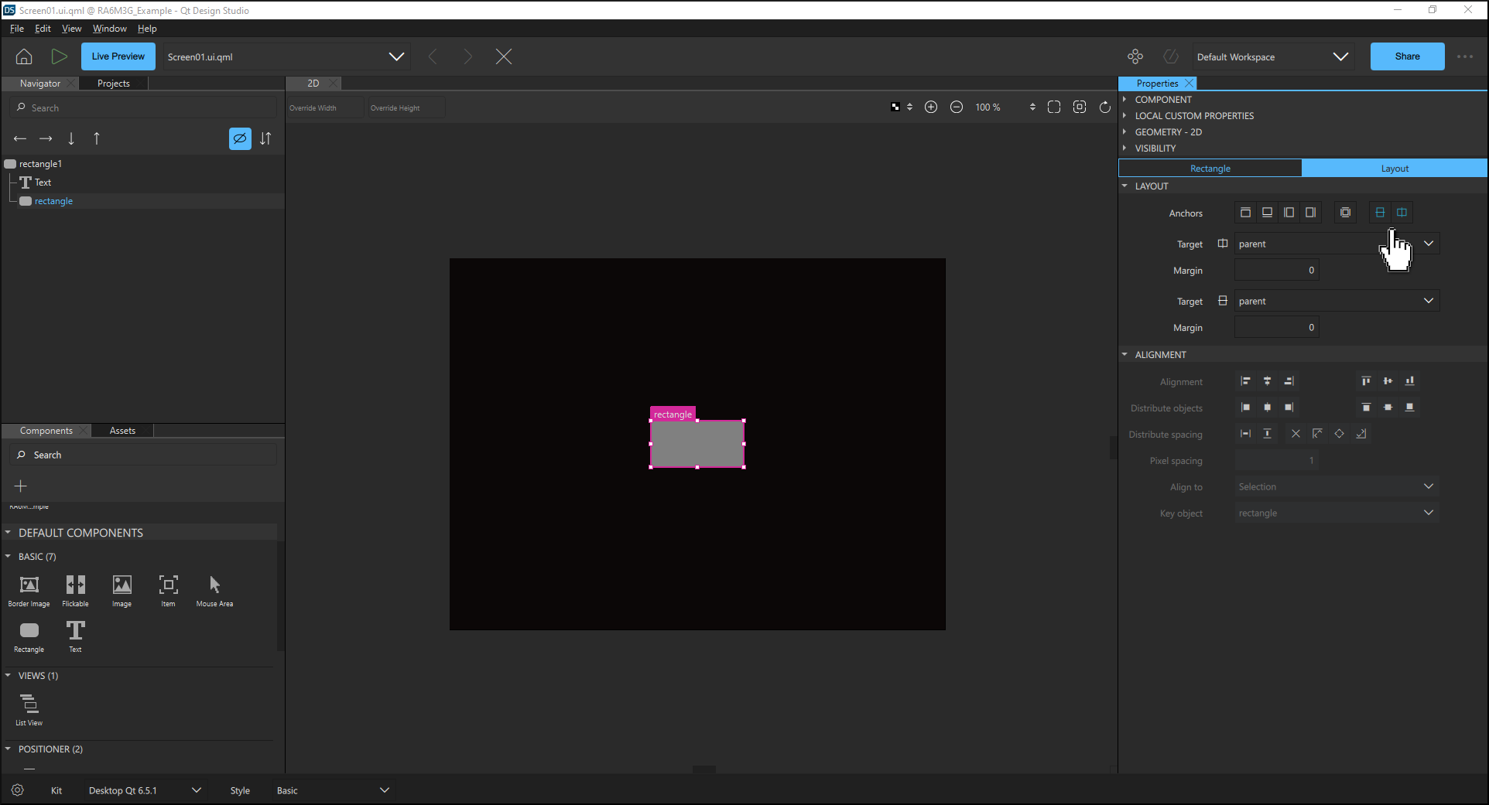Toggle show only visible components filter

pyautogui.click(x=240, y=138)
